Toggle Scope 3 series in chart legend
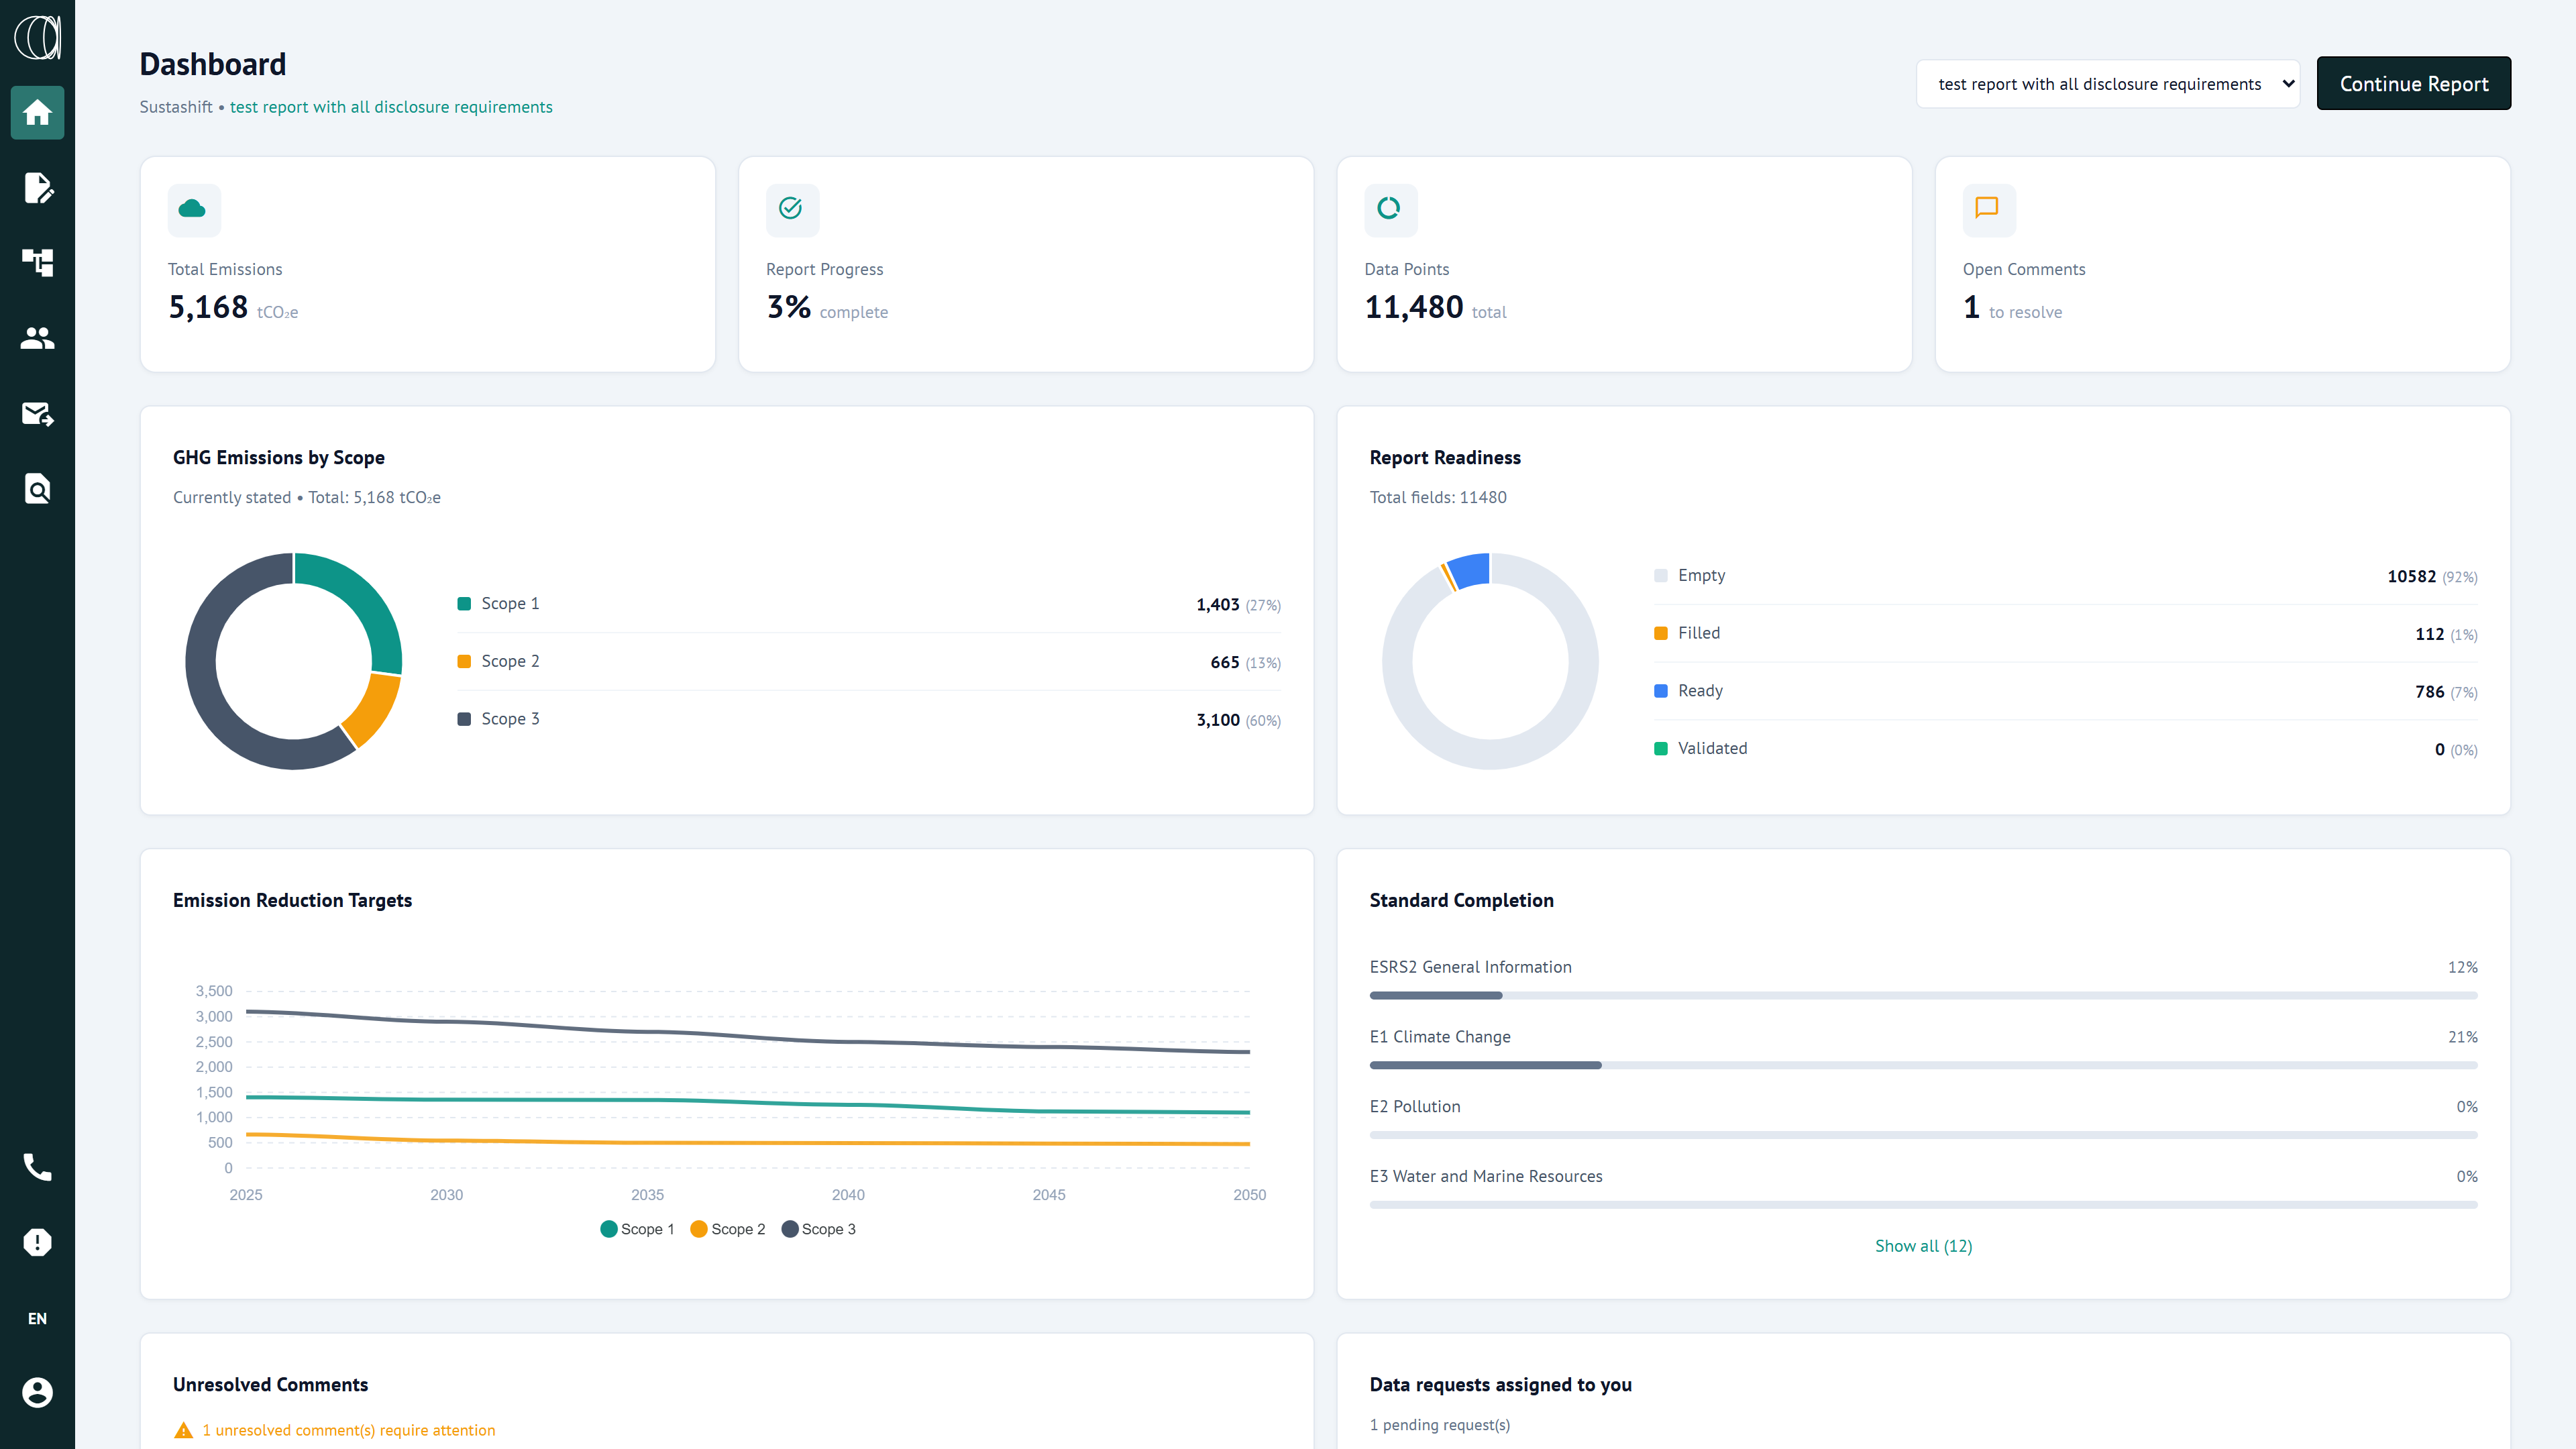This screenshot has height=1449, width=2576. tap(818, 1229)
